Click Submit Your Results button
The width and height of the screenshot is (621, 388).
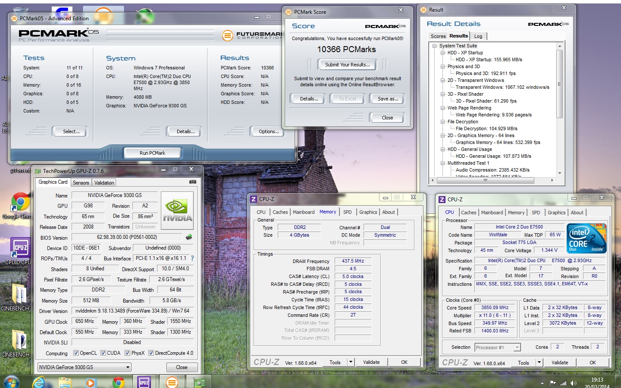coord(347,65)
